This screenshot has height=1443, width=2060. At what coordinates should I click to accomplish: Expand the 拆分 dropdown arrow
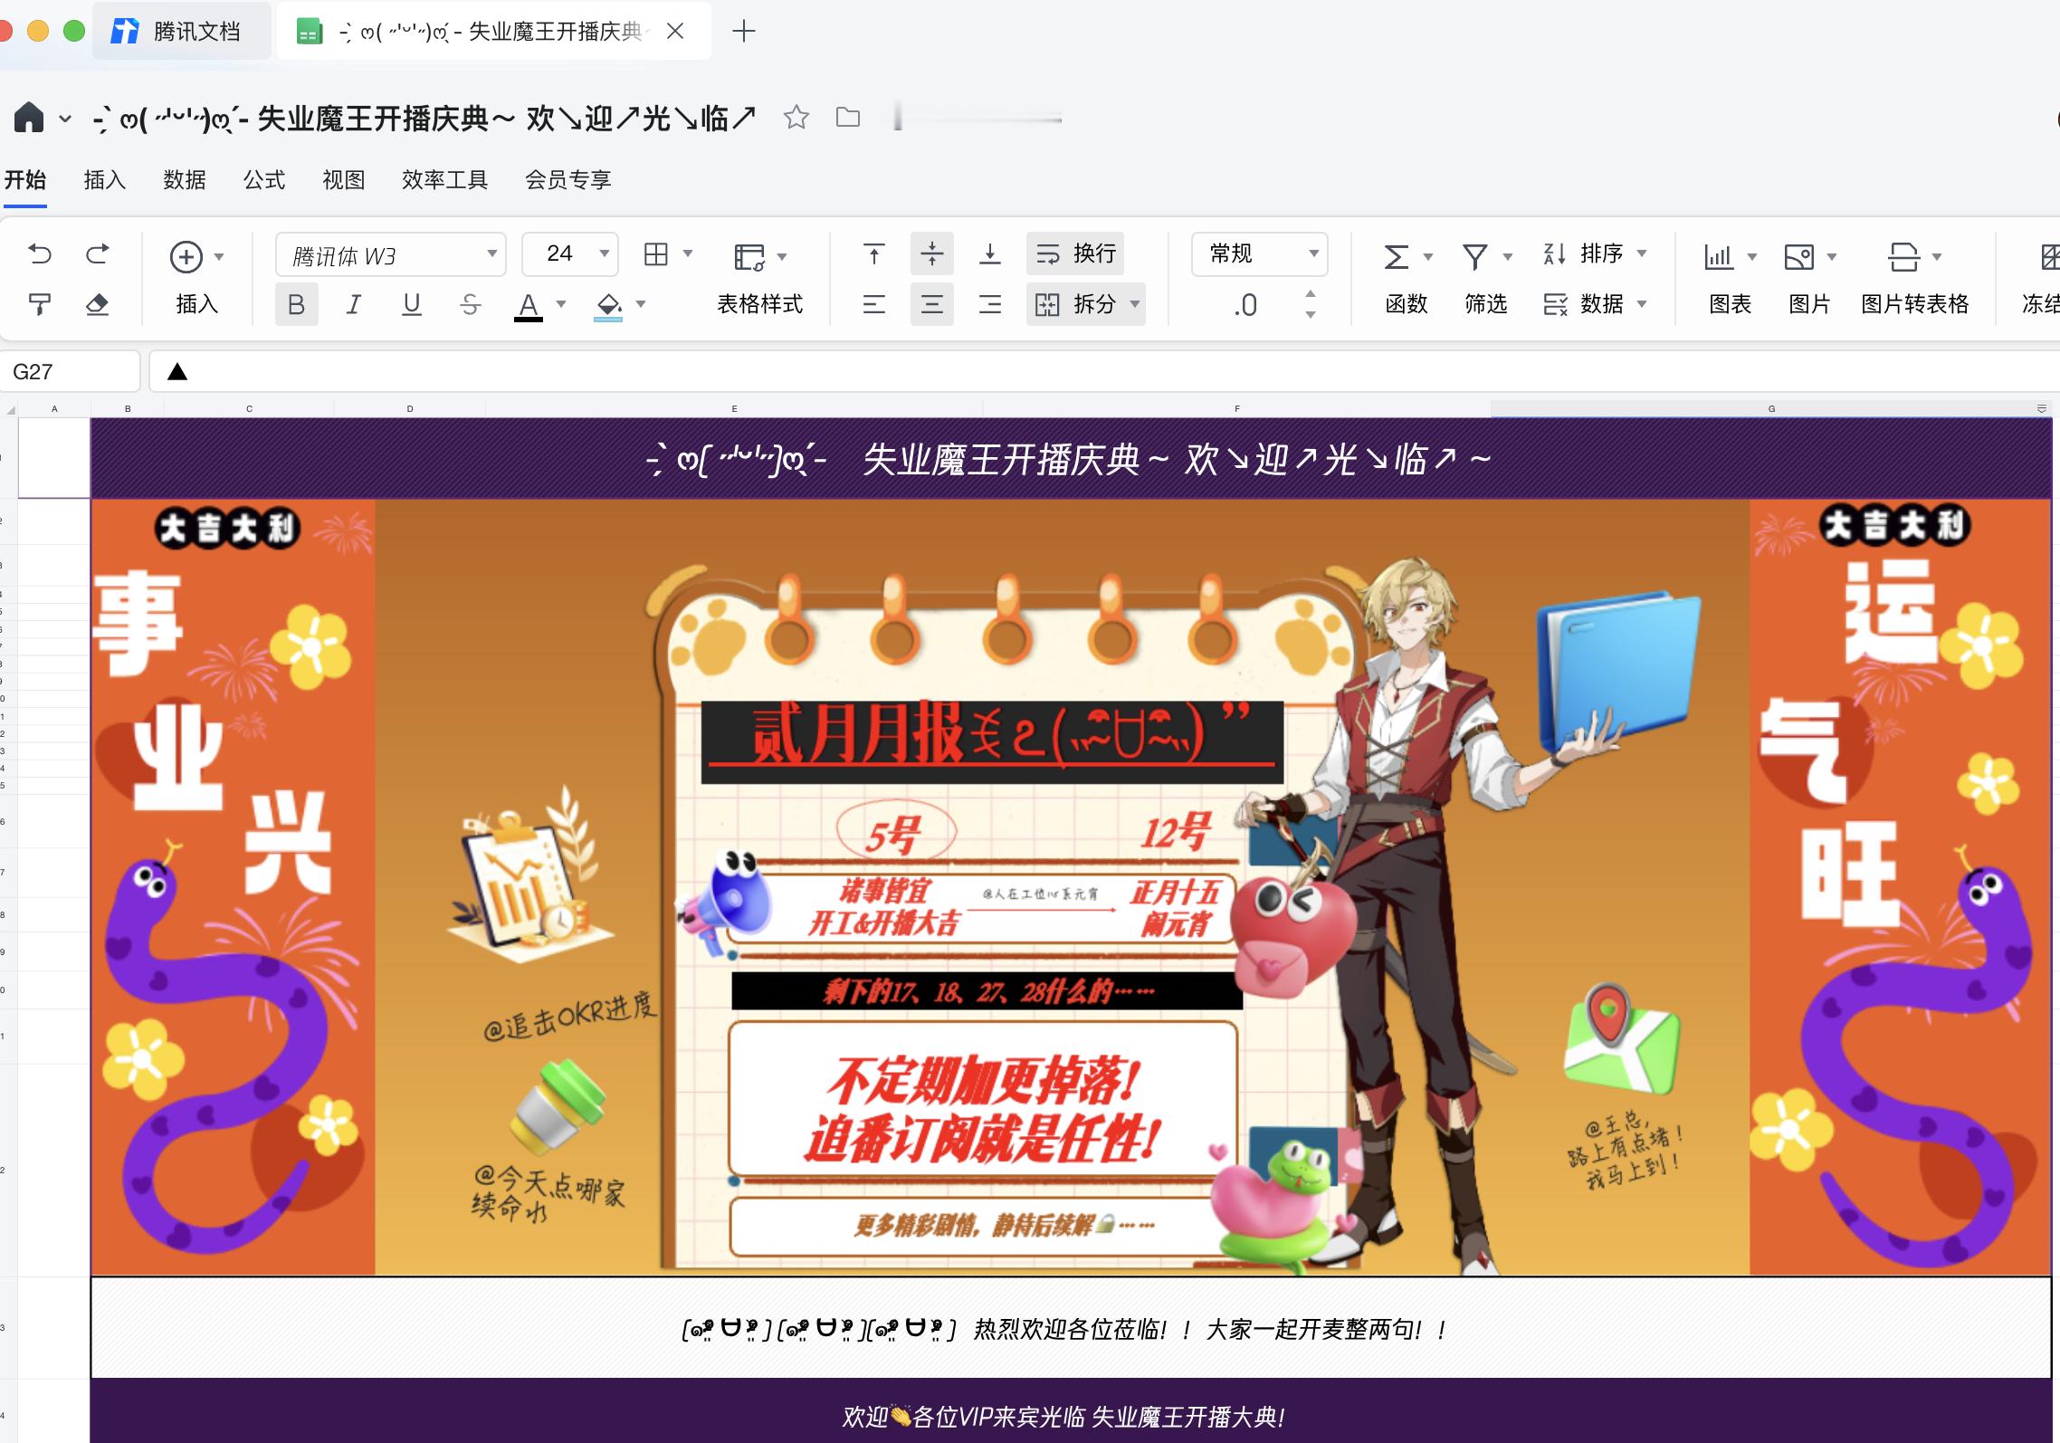click(1135, 304)
